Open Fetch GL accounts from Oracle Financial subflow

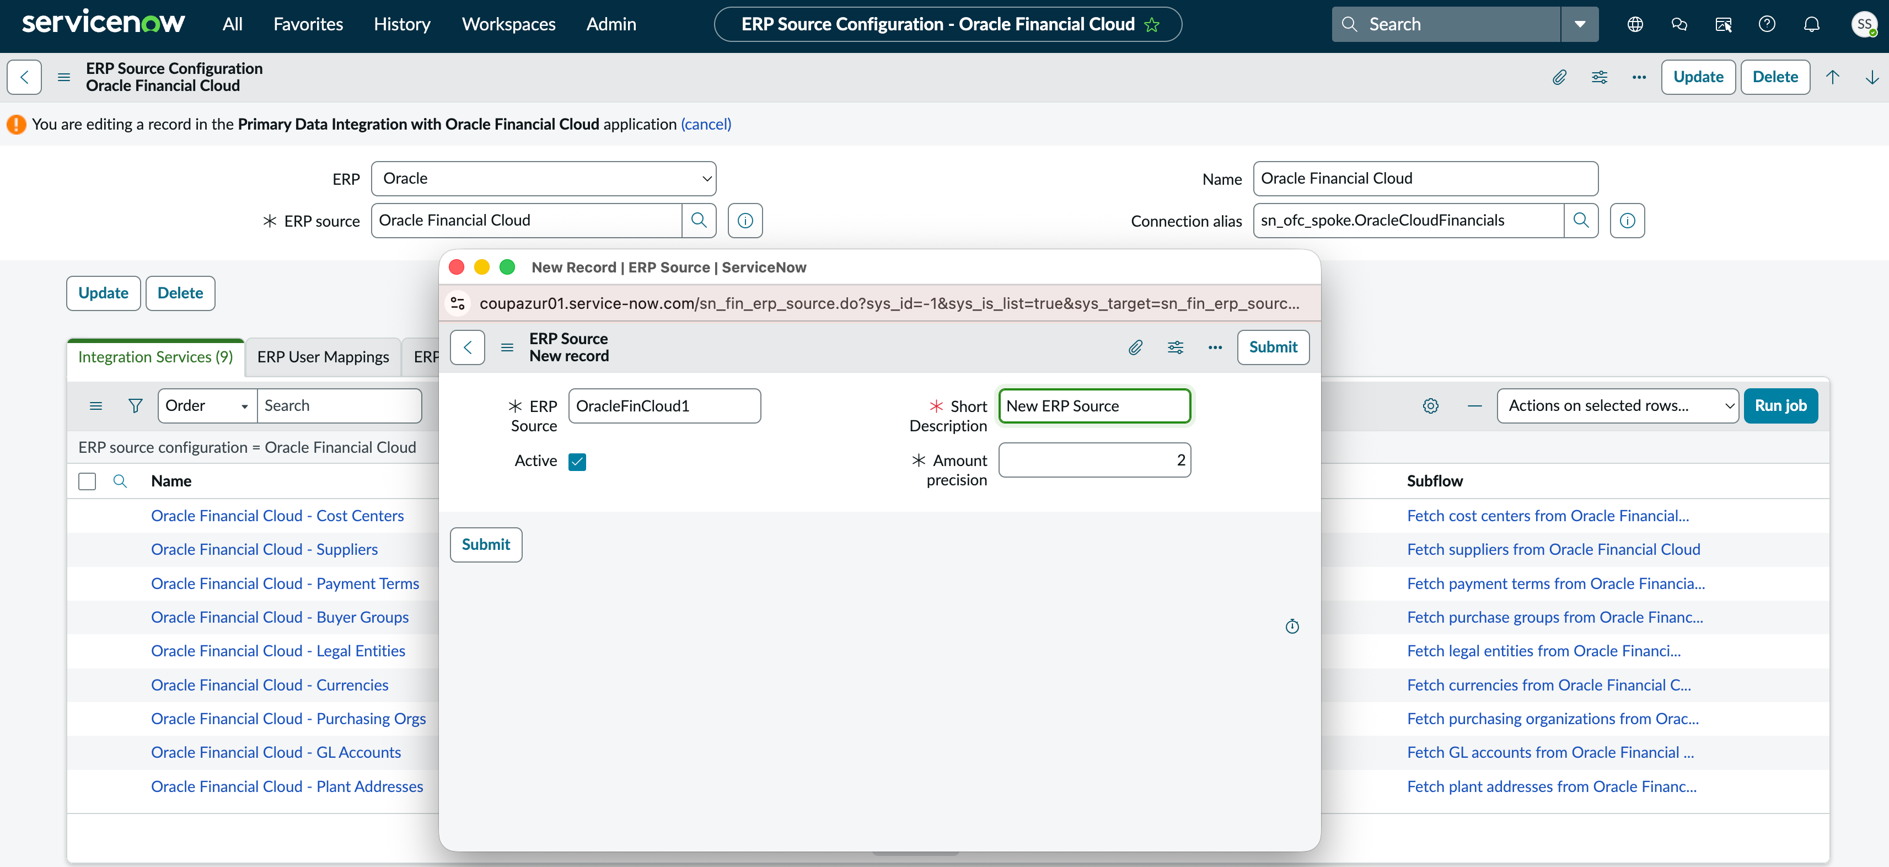(x=1550, y=753)
